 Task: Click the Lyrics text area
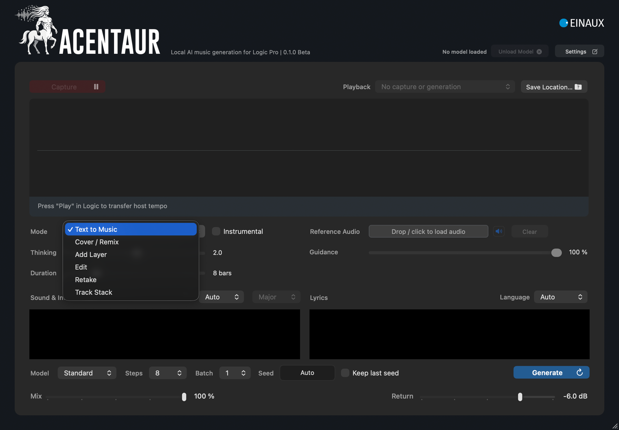tap(449, 334)
